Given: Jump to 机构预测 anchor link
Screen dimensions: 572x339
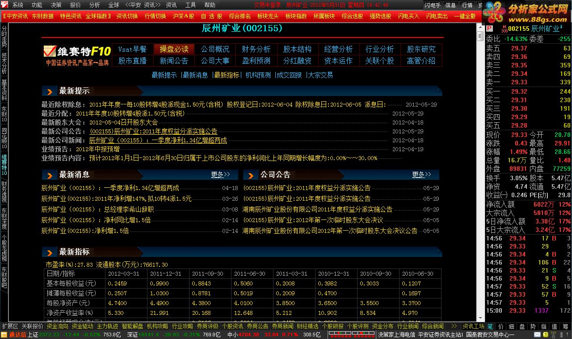Looking at the screenshot, I should click(x=258, y=75).
